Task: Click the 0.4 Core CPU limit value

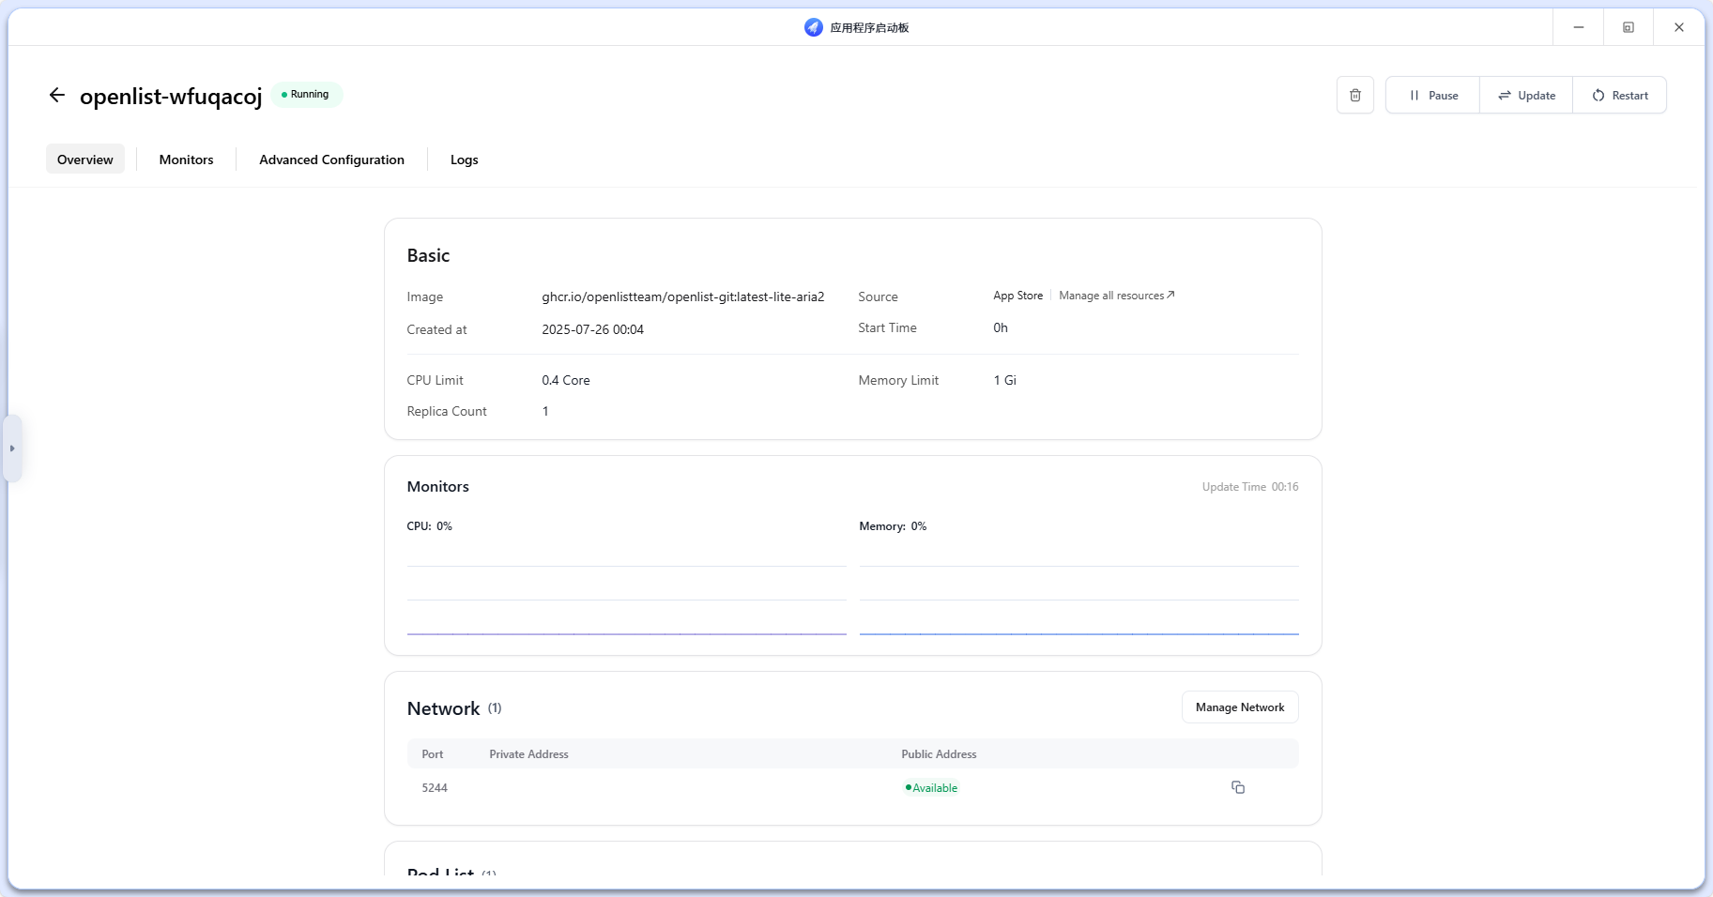Action: pyautogui.click(x=565, y=380)
